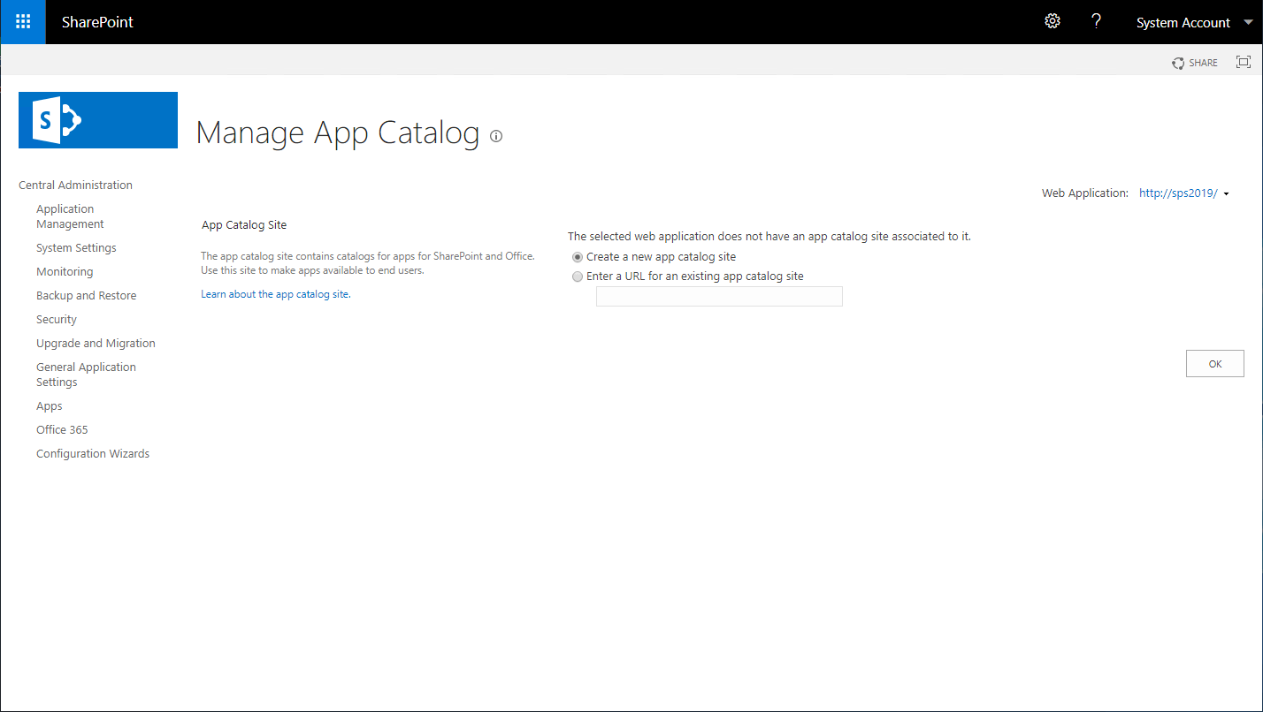This screenshot has width=1263, height=712.
Task: Open Help with the question mark icon
Action: point(1096,20)
